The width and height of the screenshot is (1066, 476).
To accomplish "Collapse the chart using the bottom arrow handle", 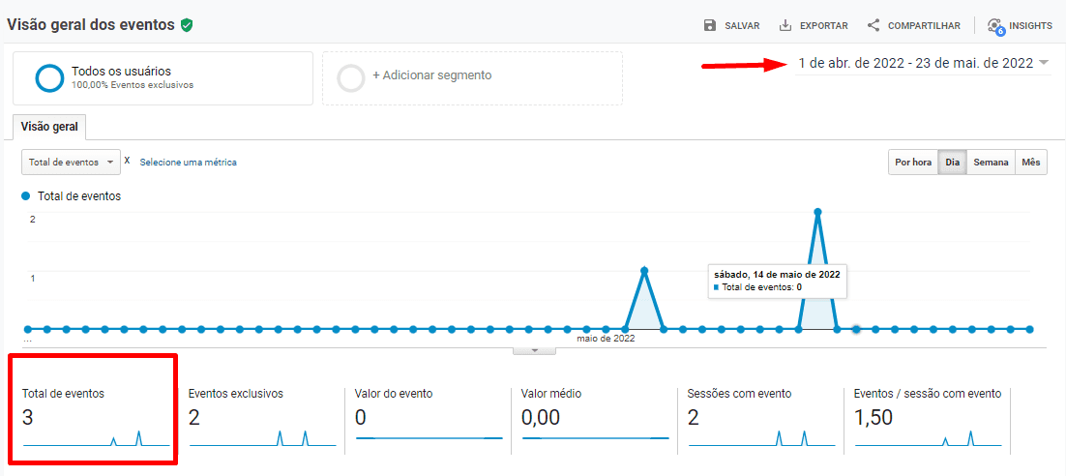I will click(x=534, y=350).
